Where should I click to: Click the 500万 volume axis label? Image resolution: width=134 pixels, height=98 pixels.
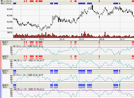[10, 32]
